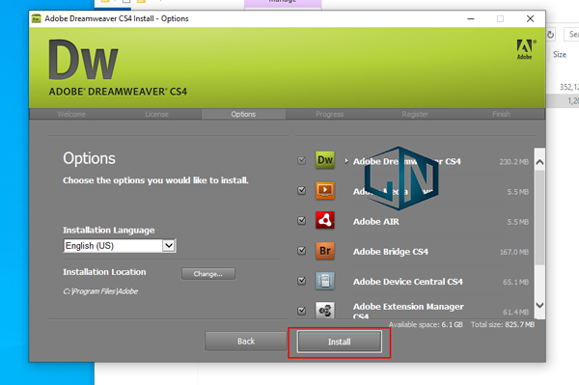The height and width of the screenshot is (385, 579).
Task: Toggle the Adobe Dreamweaver CS4 checkbox
Action: (302, 160)
